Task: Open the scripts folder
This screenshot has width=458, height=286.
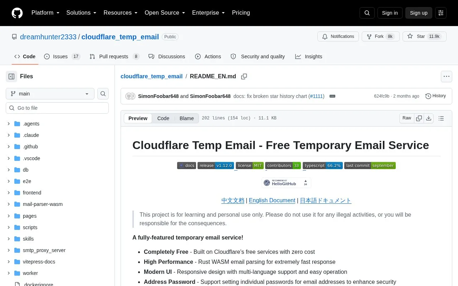Action: (30, 227)
